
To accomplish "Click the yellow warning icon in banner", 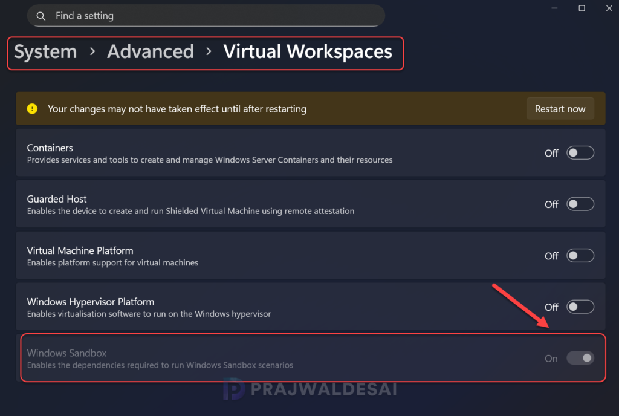I will click(33, 109).
